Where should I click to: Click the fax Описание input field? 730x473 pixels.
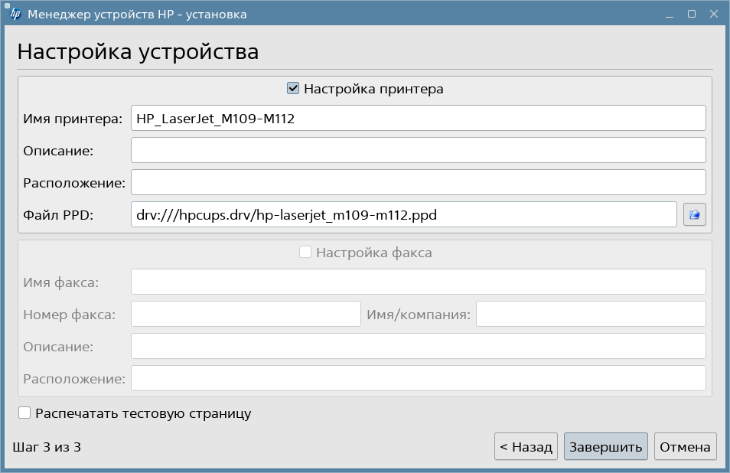tap(418, 346)
